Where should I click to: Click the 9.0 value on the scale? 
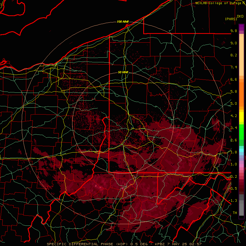(234, 43)
